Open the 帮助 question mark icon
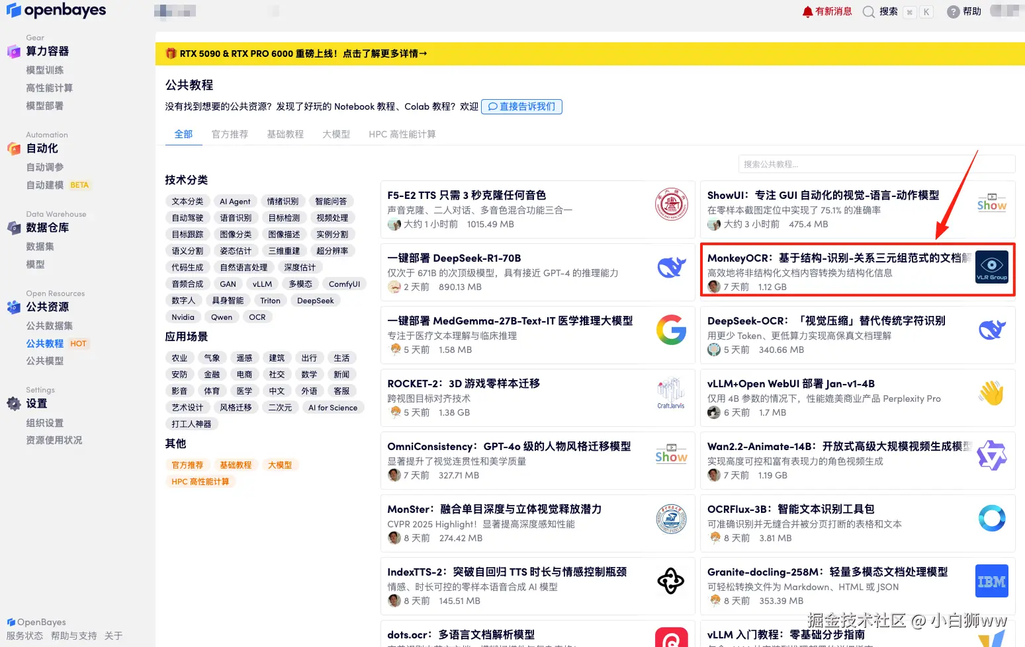This screenshot has height=647, width=1025. (x=953, y=12)
